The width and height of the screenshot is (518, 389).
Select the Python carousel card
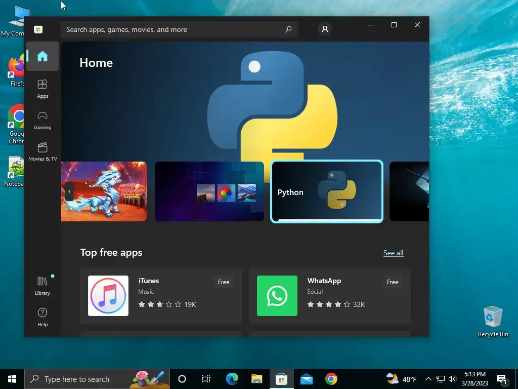(x=327, y=191)
